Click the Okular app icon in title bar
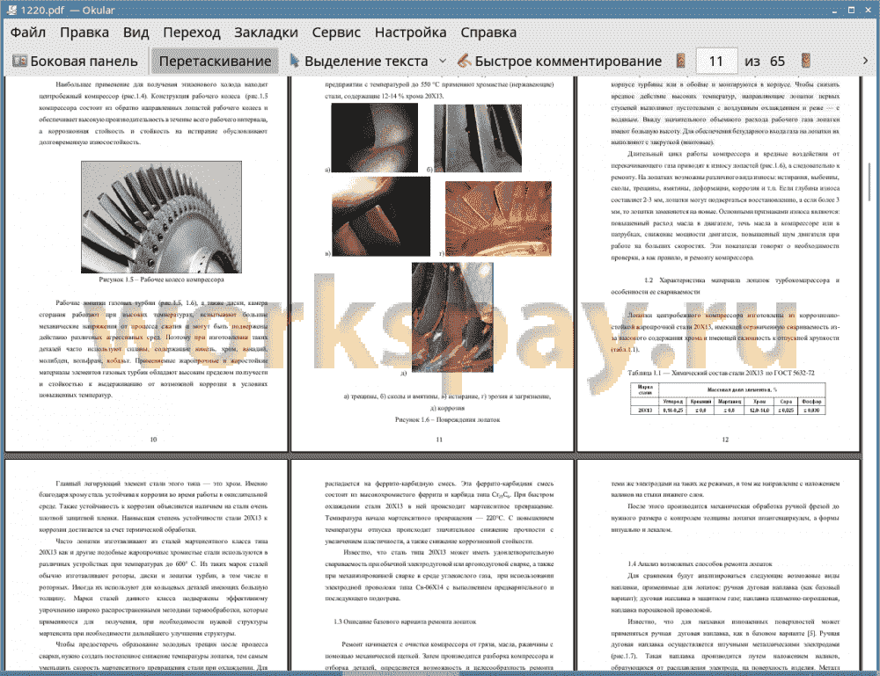Image resolution: width=880 pixels, height=676 pixels. pyautogui.click(x=11, y=10)
